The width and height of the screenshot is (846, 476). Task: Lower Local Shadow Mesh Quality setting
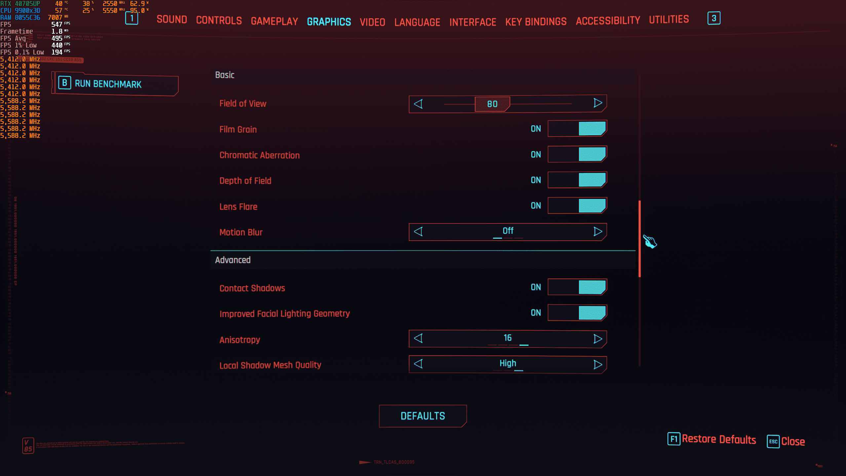point(418,364)
